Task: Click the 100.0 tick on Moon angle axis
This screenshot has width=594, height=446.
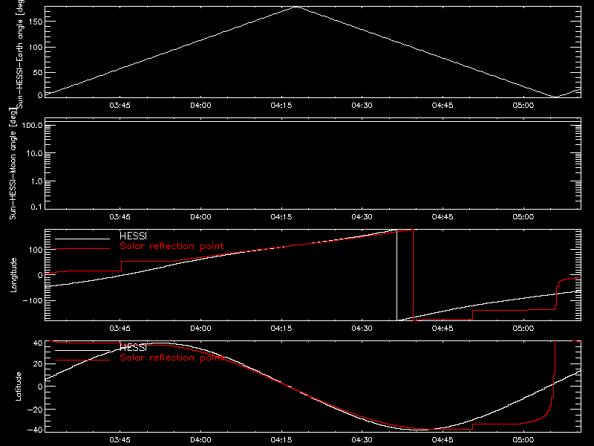Action: [x=32, y=126]
